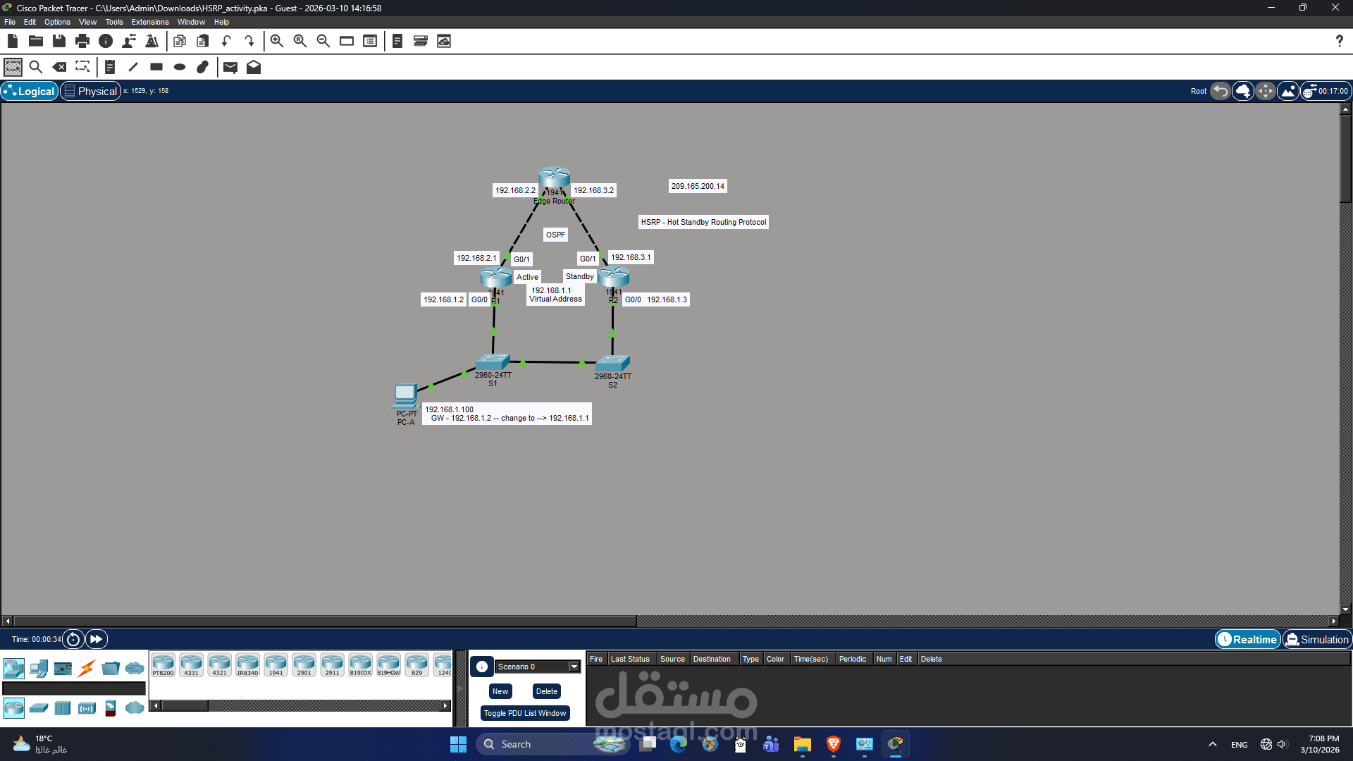Click the taskbar Search box
Viewport: 1353px width, 761px height.
(551, 744)
